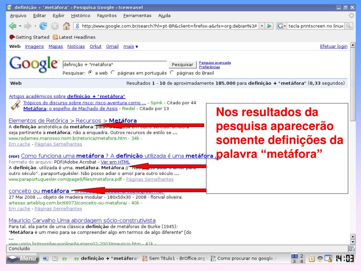Click the round tray icon beside clipboard
Screen dimensions: 361x271
coord(320,259)
